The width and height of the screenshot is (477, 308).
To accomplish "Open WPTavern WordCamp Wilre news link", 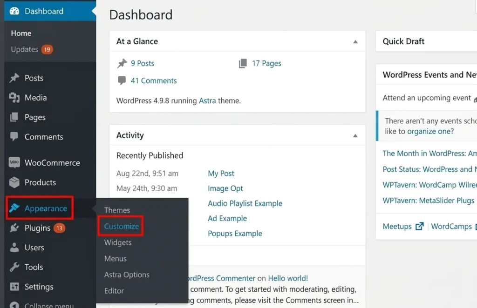I will coord(429,185).
